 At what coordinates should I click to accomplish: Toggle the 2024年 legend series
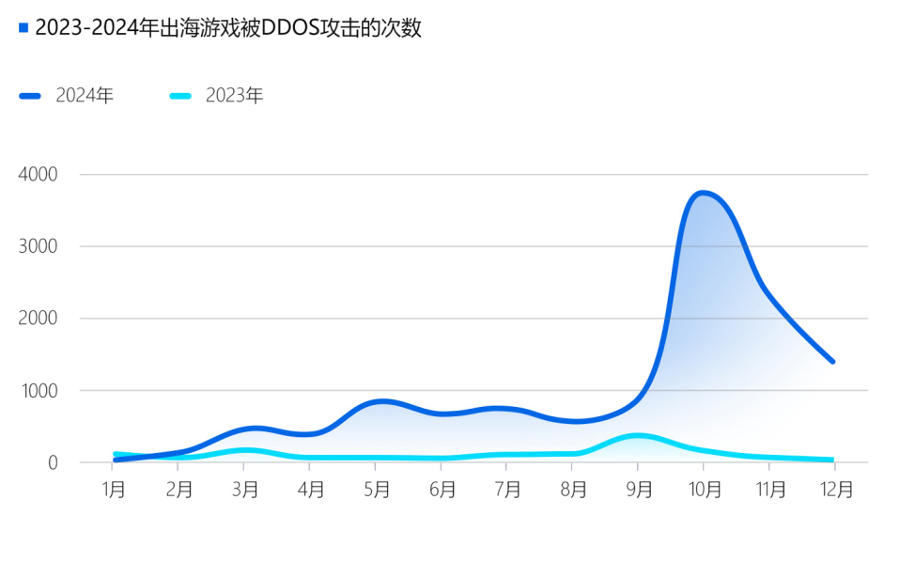tap(66, 95)
